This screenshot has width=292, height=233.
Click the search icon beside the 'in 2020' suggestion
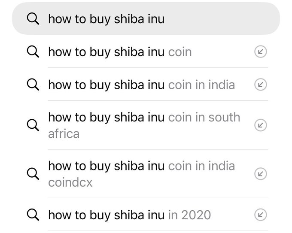(x=33, y=214)
